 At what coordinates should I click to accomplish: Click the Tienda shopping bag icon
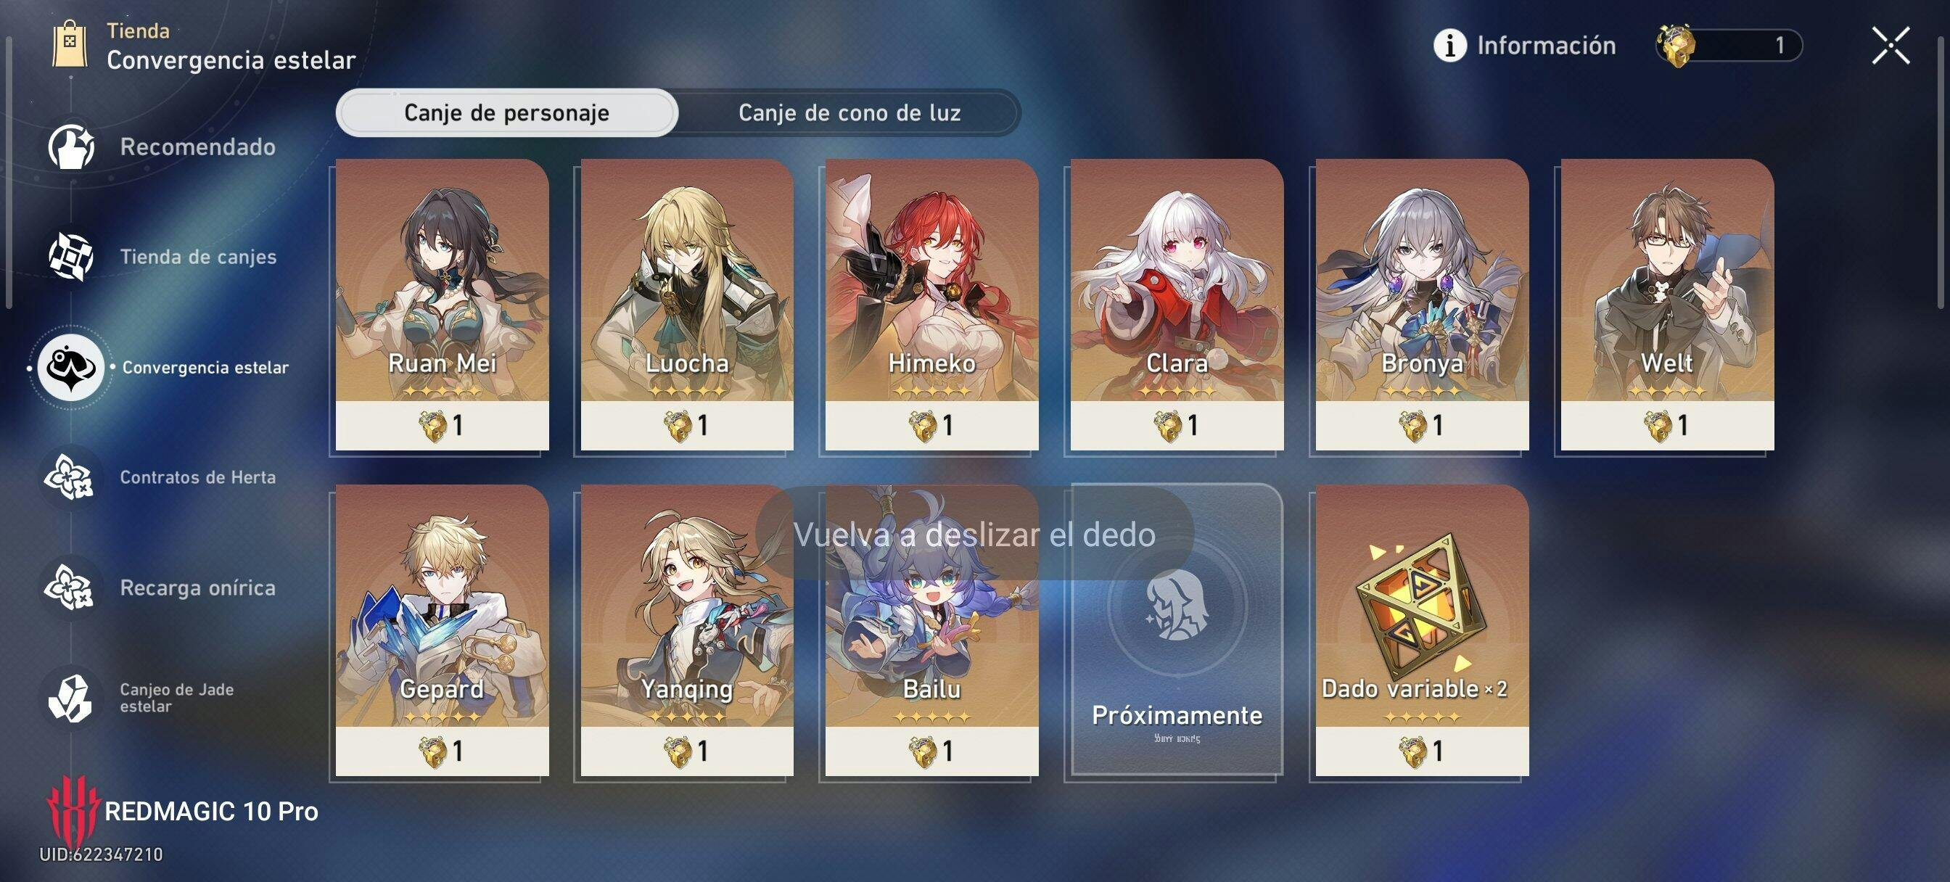click(70, 44)
